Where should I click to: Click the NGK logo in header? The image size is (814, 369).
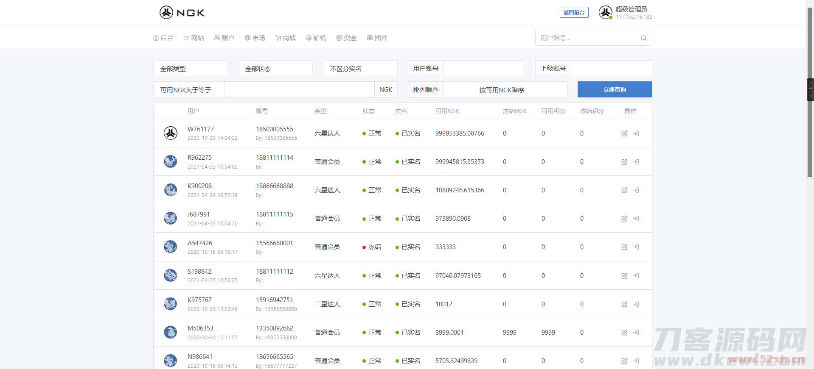[x=182, y=13]
